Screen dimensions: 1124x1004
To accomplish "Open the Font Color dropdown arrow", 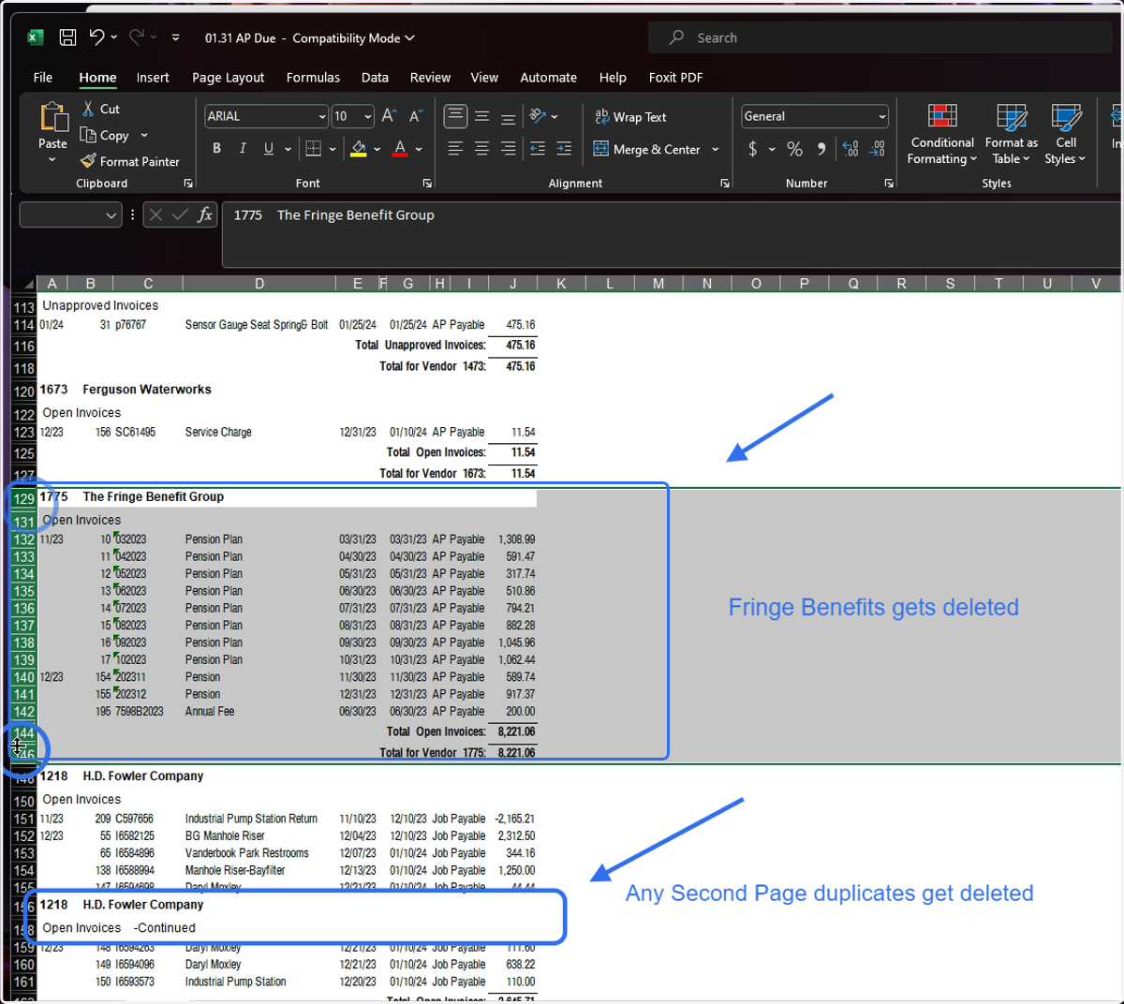I will [x=419, y=149].
